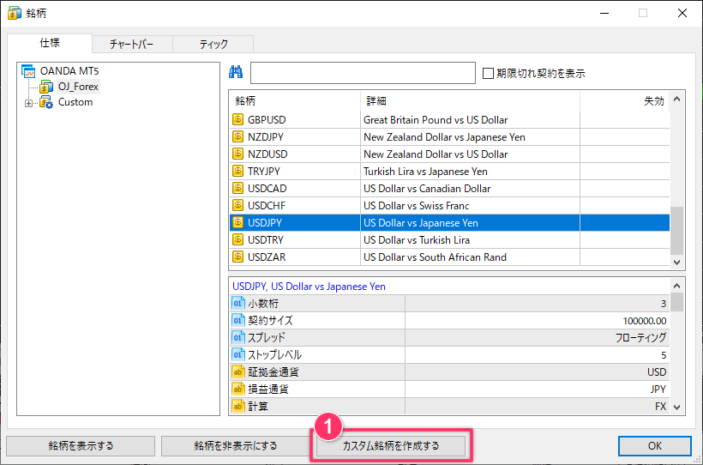703x465 pixels.
Task: Click the NZDJPY symbol coin icon
Action: tap(237, 137)
